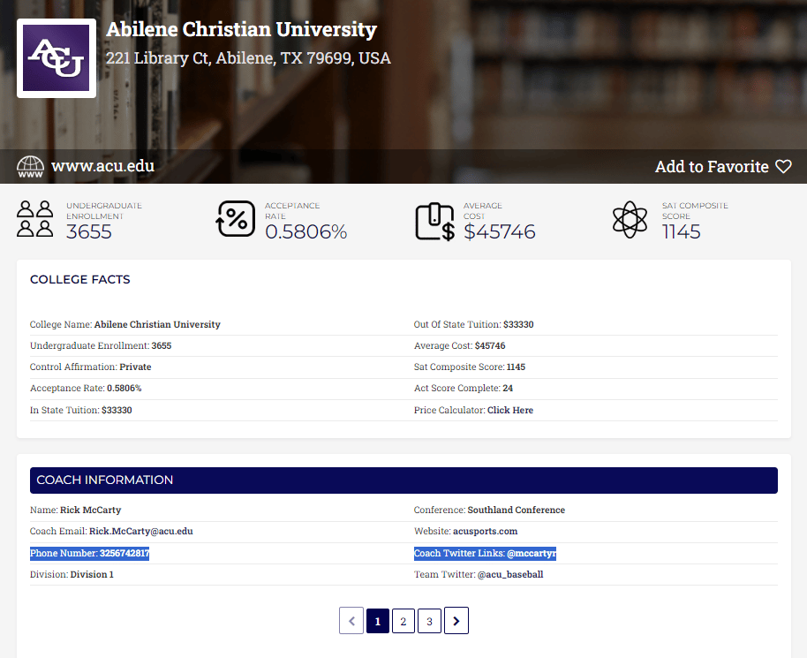The width and height of the screenshot is (807, 658).
Task: Click the Sat Composite Score 1145 row
Action: click(596, 367)
